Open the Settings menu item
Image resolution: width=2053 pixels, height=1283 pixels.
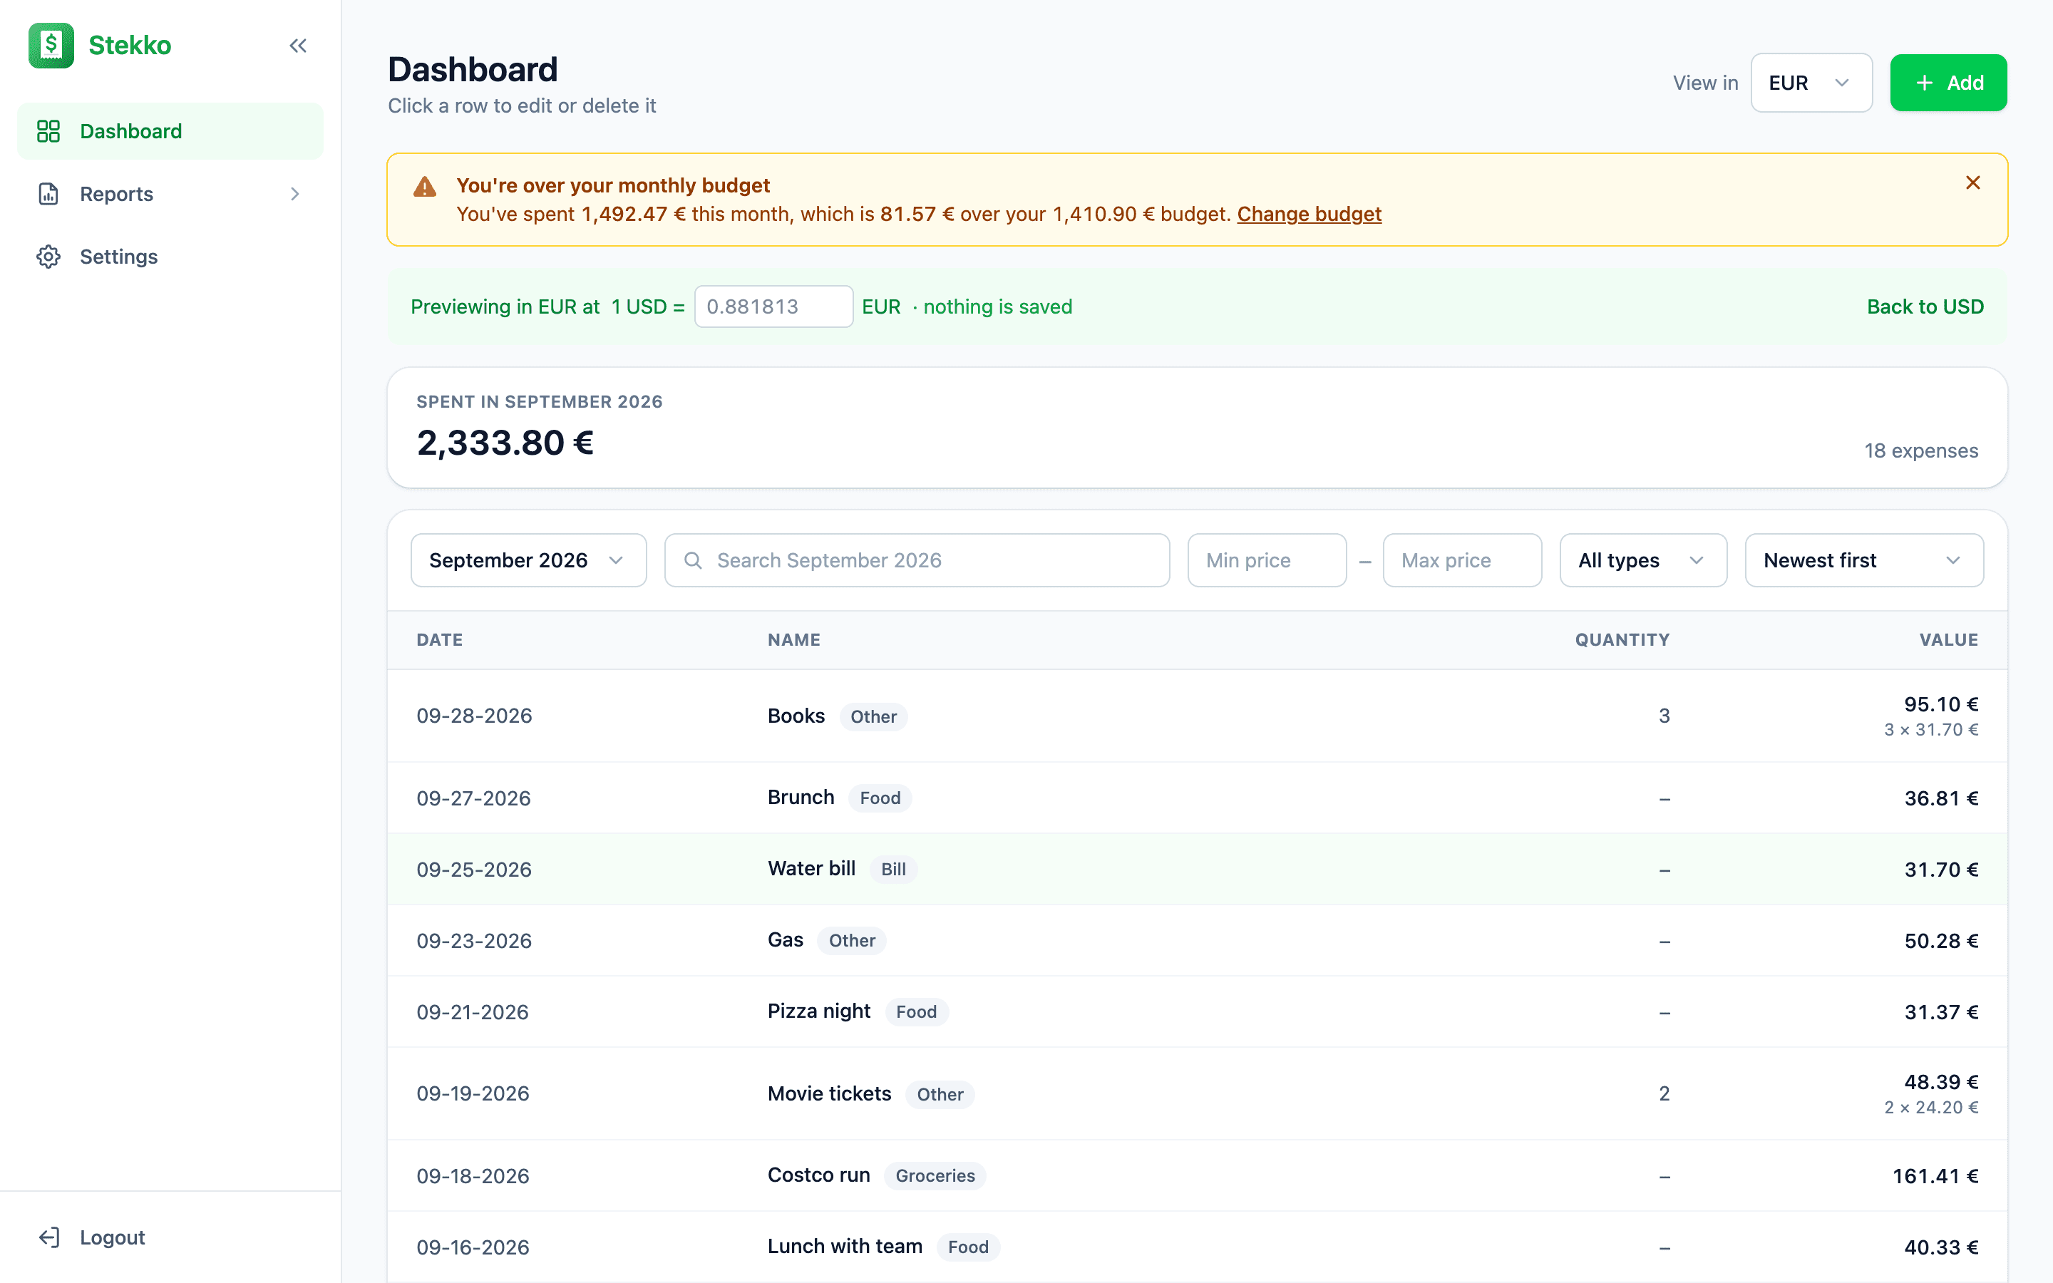tap(170, 257)
